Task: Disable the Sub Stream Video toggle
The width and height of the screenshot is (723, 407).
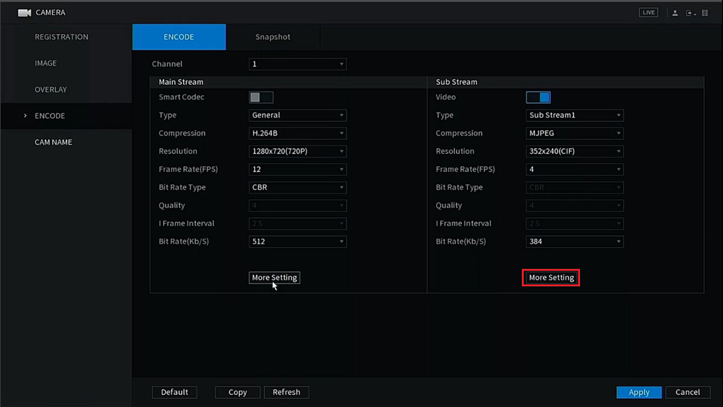Action: 538,98
